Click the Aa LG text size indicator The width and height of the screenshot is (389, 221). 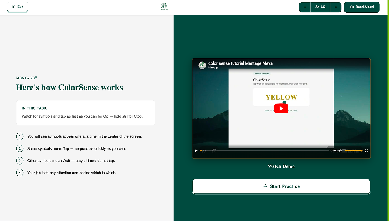(320, 7)
